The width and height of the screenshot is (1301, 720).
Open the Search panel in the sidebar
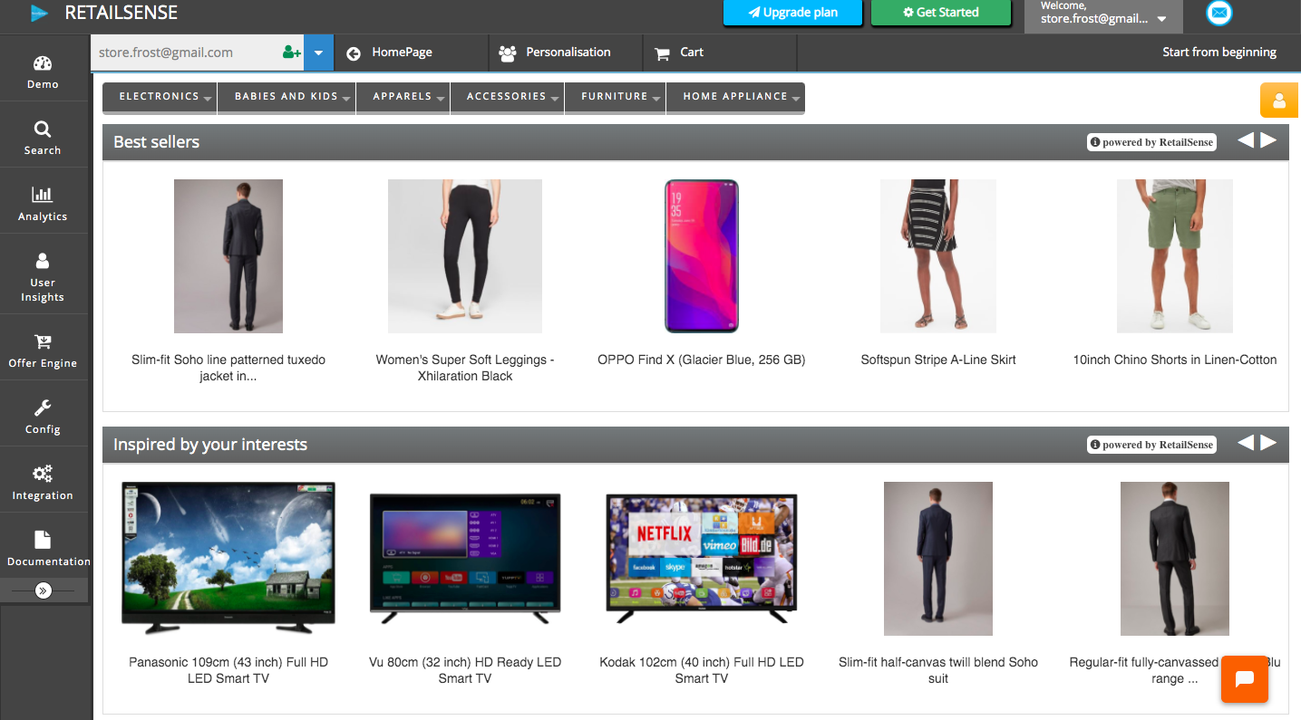42,136
